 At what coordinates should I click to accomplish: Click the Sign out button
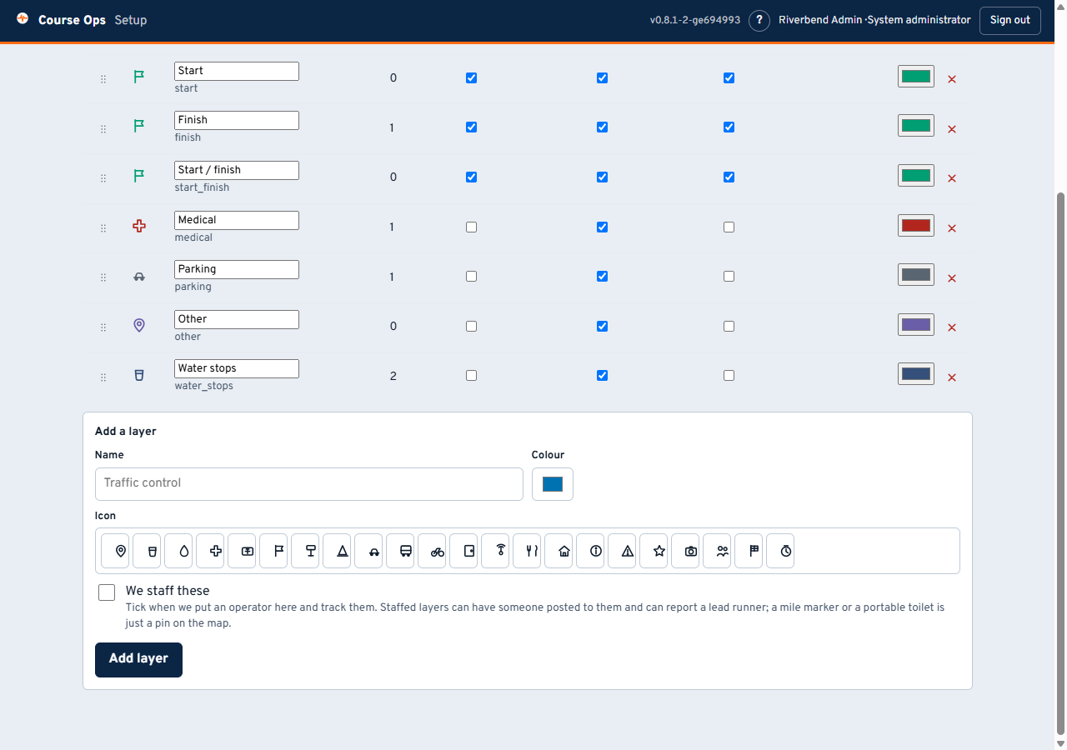pyautogui.click(x=1010, y=20)
